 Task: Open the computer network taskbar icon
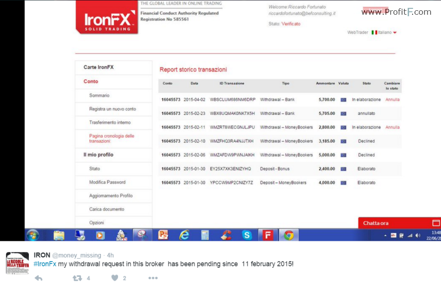80,235
